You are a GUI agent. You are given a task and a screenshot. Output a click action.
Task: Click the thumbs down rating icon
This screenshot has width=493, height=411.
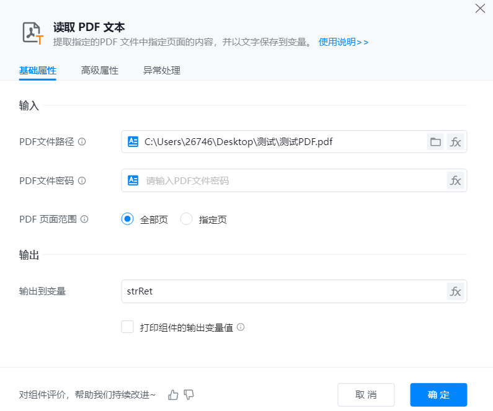click(x=189, y=394)
